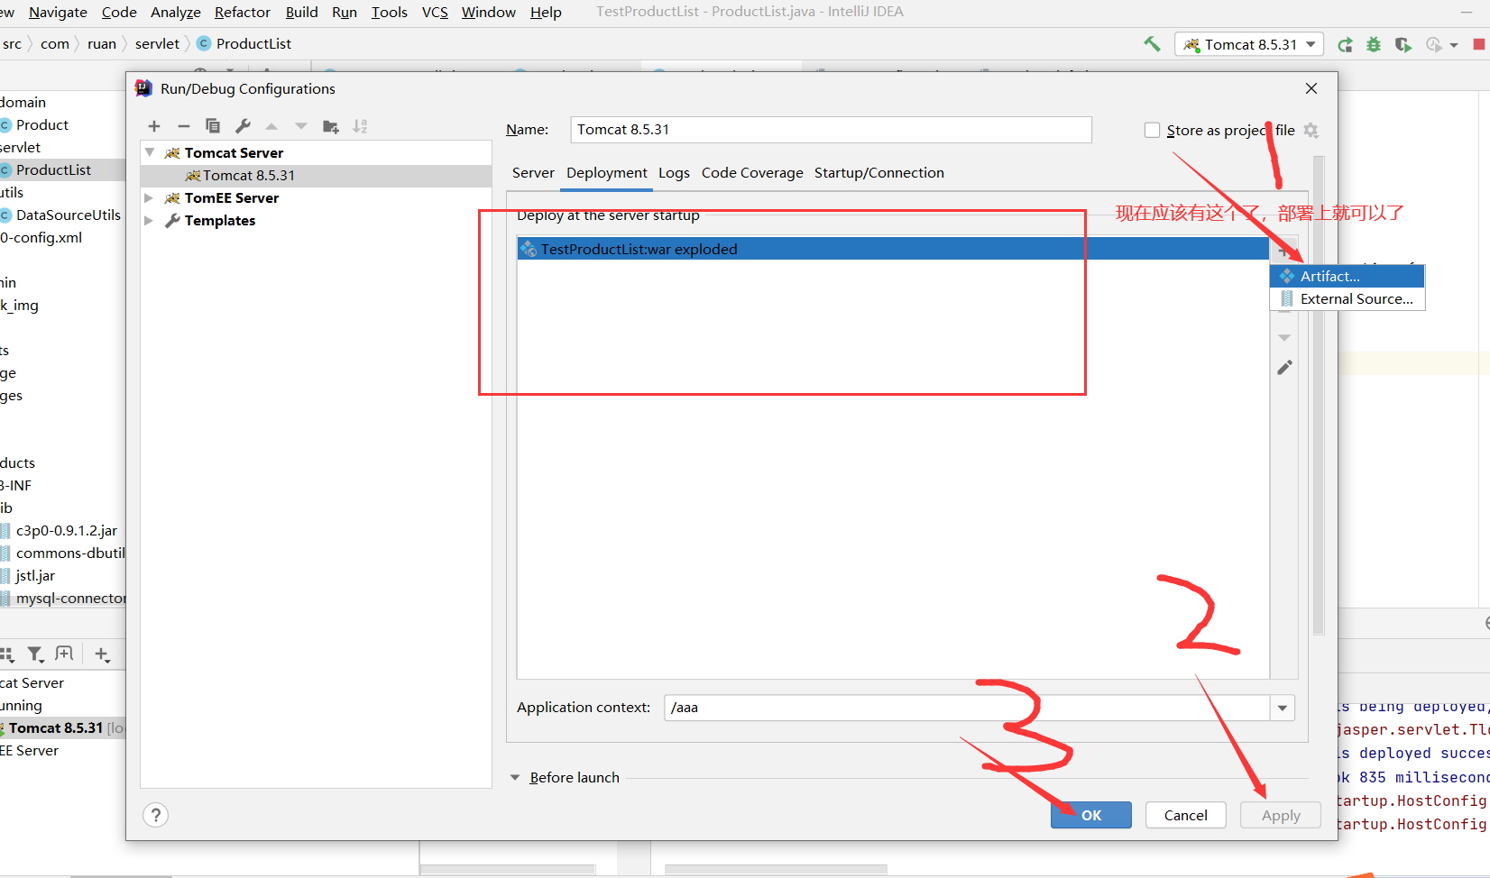
Task: Close the Run/Debug Configurations dialog
Action: click(1311, 88)
